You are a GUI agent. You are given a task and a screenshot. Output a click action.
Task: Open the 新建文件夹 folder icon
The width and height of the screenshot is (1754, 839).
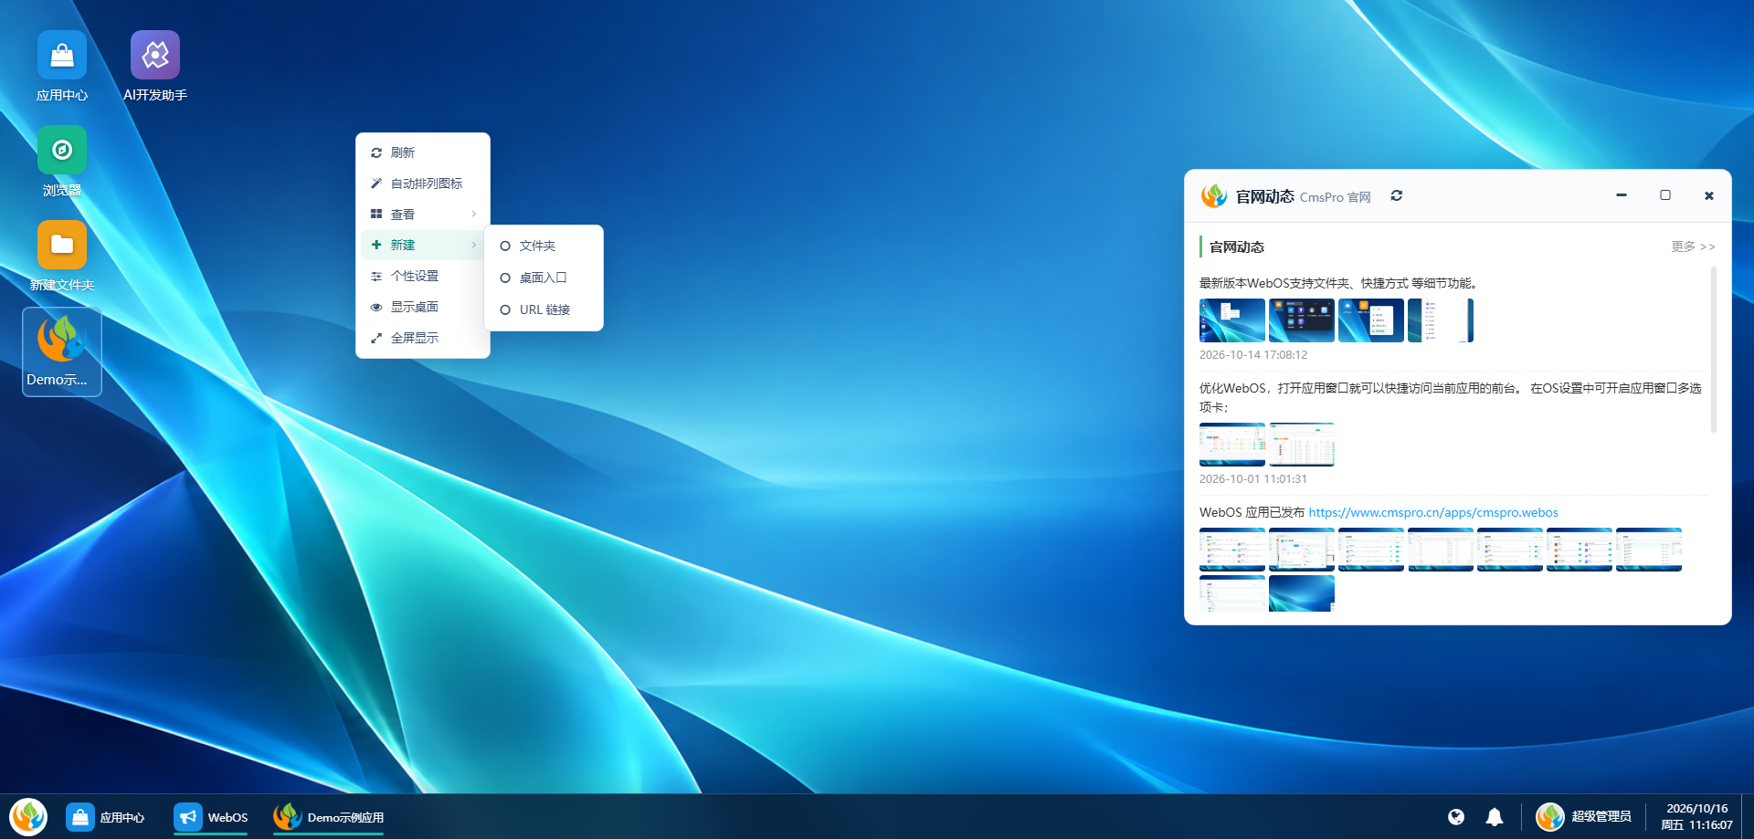coord(62,256)
